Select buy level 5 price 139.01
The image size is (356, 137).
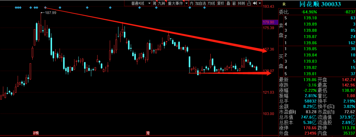310,73
